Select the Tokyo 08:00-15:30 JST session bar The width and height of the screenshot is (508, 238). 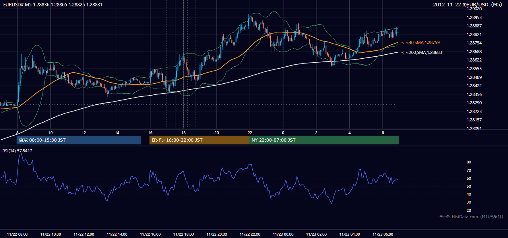[x=79, y=140]
